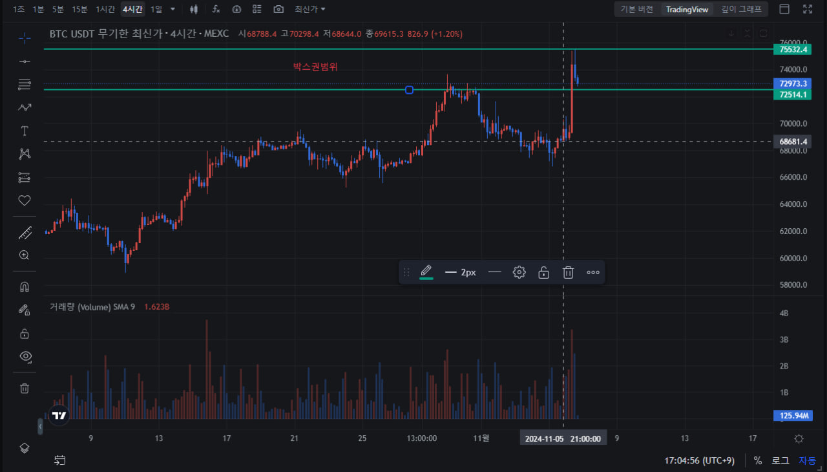Viewport: 827px width, 472px height.
Task: Select the crosshair cursor tool
Action: pyautogui.click(x=25, y=38)
